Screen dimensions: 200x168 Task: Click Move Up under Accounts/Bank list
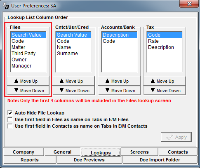click(x=119, y=81)
